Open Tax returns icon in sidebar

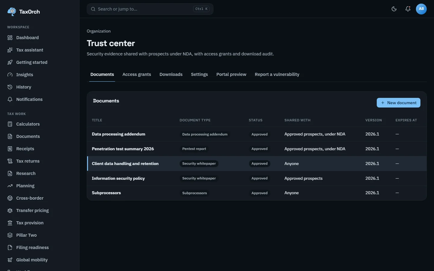(x=10, y=161)
